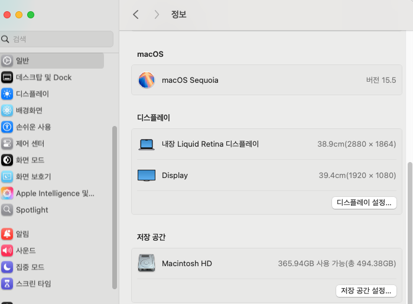The height and width of the screenshot is (304, 413).
Task: Open 사운드 sound settings icon
Action: coord(7,251)
